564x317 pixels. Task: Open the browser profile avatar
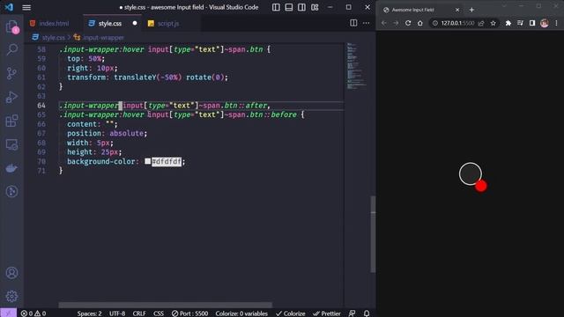click(x=545, y=23)
